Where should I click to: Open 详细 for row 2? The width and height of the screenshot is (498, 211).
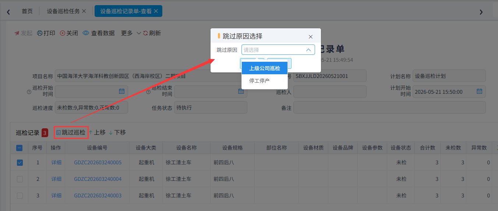click(56, 179)
